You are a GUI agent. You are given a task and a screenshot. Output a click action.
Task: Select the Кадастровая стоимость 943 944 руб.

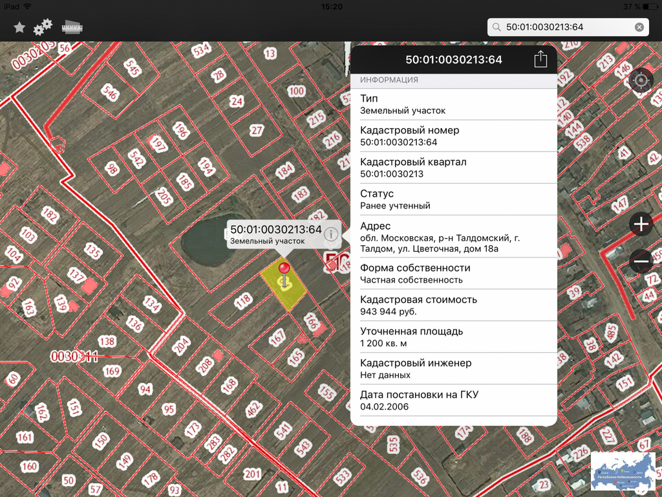click(453, 305)
